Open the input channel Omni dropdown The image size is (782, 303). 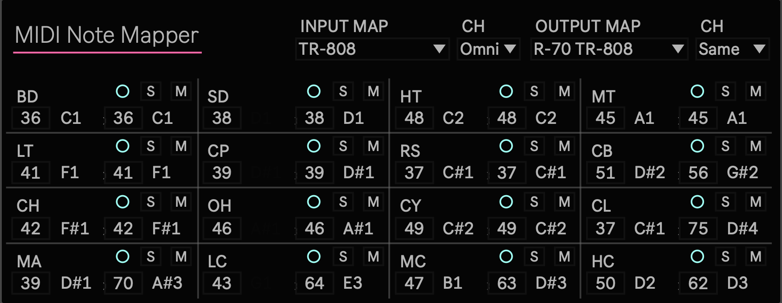tap(488, 49)
